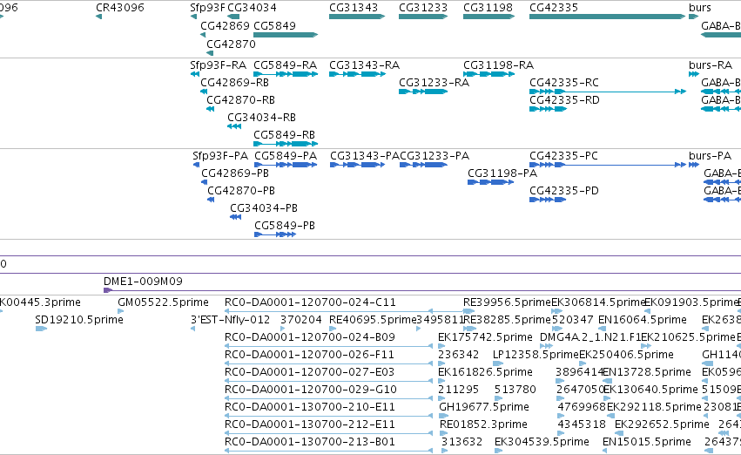Select the long CG42335 gene bar
741x455 pixels.
(607, 17)
